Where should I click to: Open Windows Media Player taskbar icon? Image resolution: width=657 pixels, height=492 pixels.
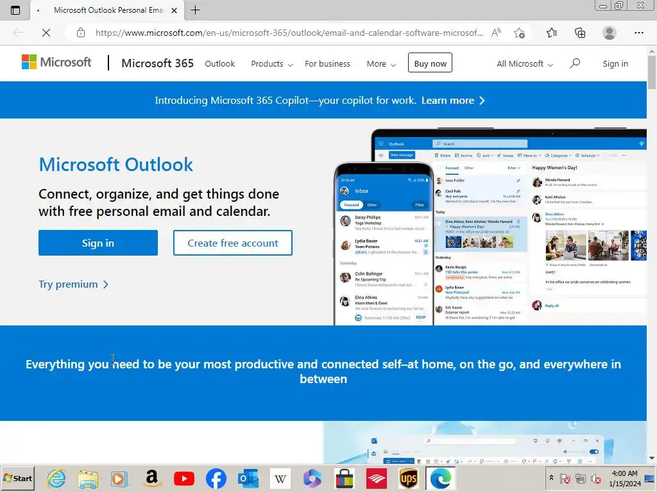(x=120, y=479)
